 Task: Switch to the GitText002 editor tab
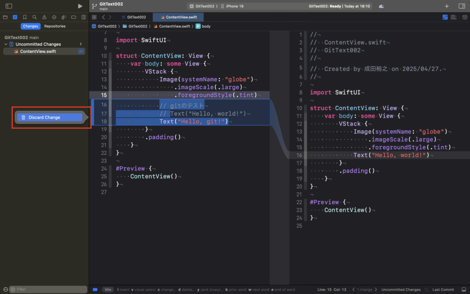[x=134, y=17]
